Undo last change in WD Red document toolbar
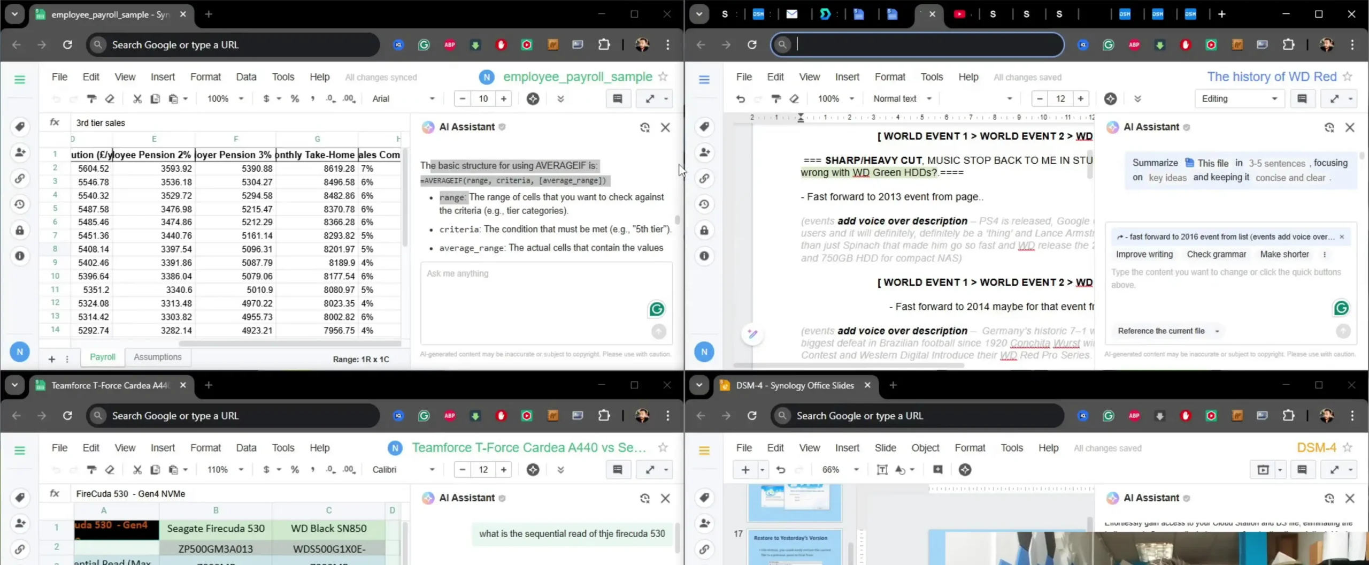The image size is (1369, 565). 741,98
